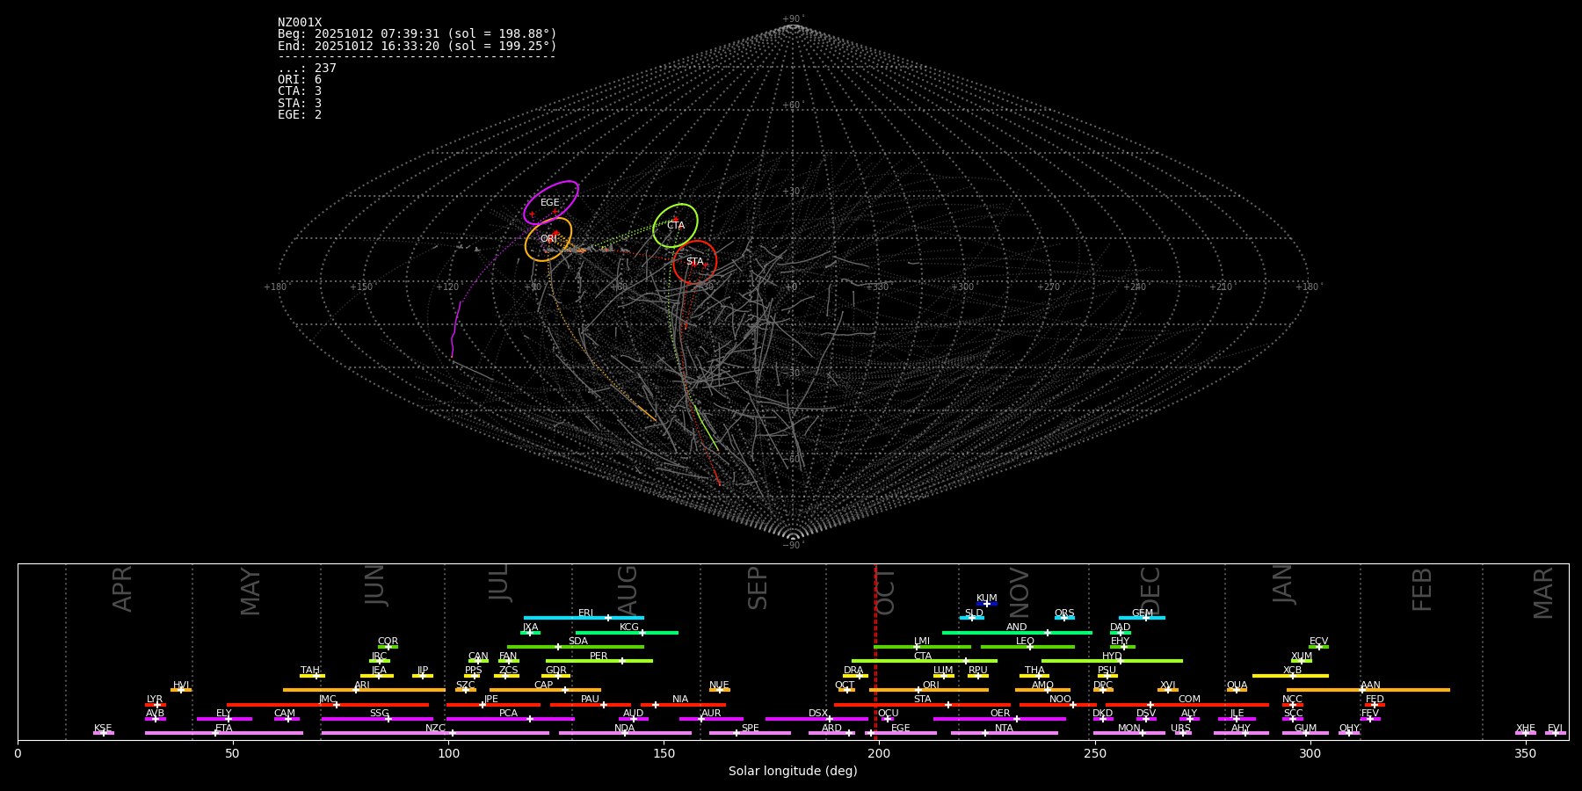The height and width of the screenshot is (791, 1582).
Task: Click the "CTA: 3" legend entry
Action: point(300,91)
